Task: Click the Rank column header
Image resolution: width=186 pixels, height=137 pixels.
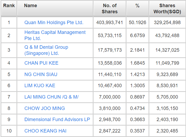Action: coord(9,6)
